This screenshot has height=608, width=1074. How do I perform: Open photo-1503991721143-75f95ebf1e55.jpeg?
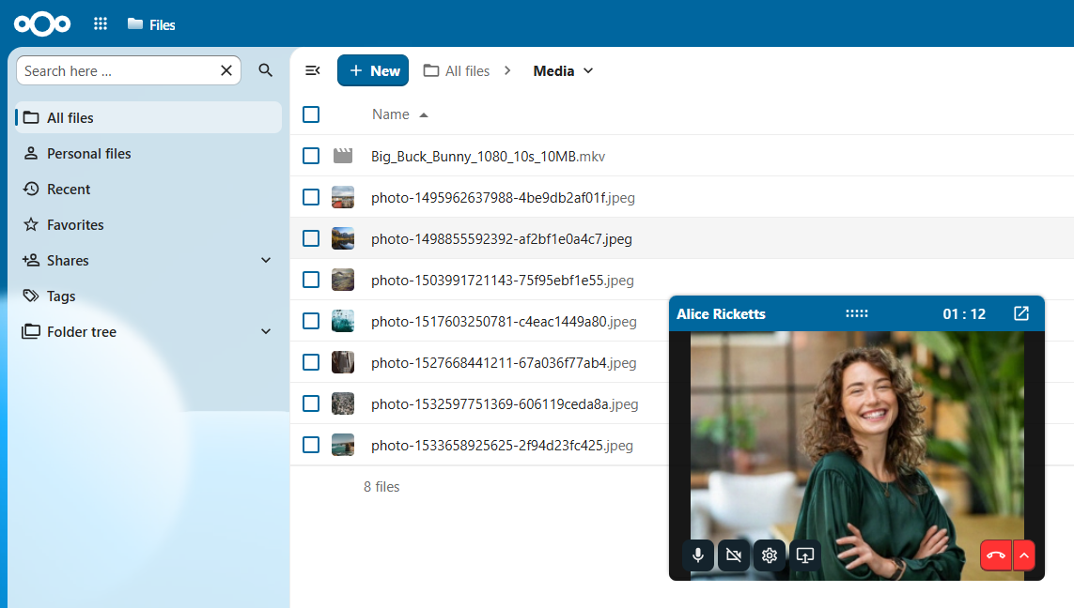point(502,281)
